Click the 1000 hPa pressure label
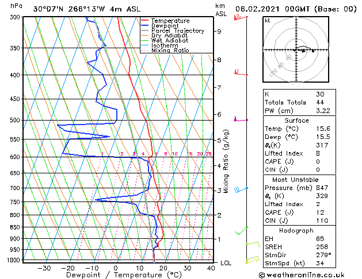Image resolution: width=362 pixels, height=279 pixels. coord(15,260)
